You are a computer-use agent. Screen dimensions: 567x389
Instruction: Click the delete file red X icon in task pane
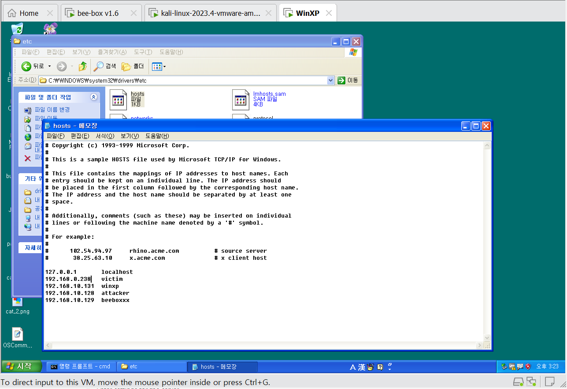coord(27,158)
